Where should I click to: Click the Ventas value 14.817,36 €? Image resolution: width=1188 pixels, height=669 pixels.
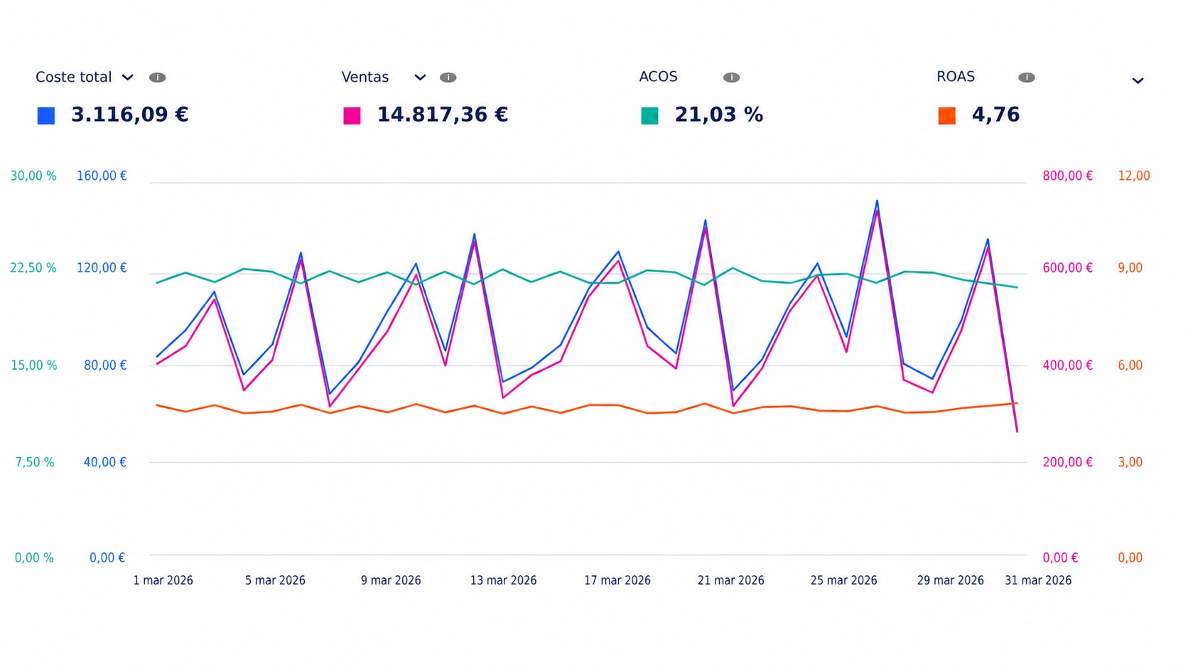[x=442, y=115]
